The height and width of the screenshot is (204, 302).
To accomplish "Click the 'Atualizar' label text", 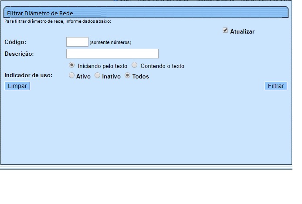I will [242, 32].
